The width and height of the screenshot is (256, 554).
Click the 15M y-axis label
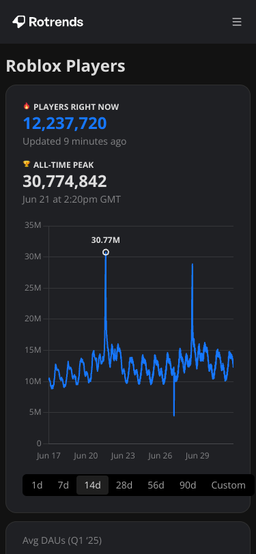[33, 350]
